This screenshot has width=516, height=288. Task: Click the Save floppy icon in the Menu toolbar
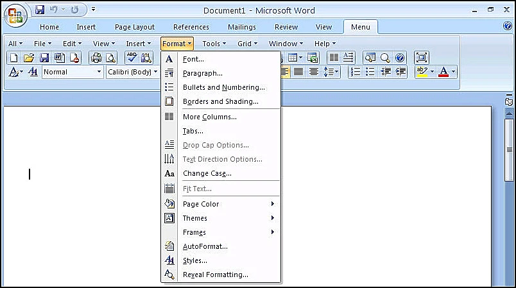[44, 58]
